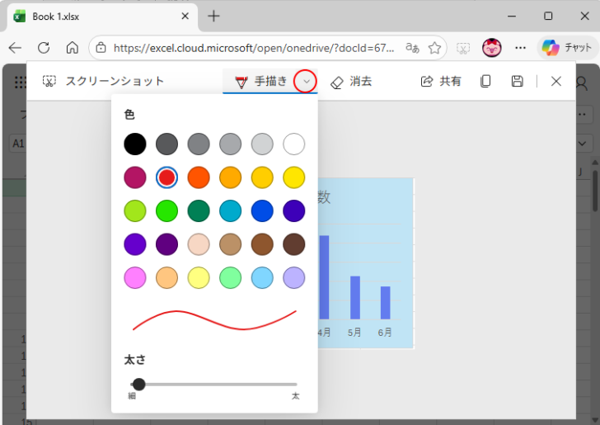Select the pastel pink color swatch

tap(135, 277)
